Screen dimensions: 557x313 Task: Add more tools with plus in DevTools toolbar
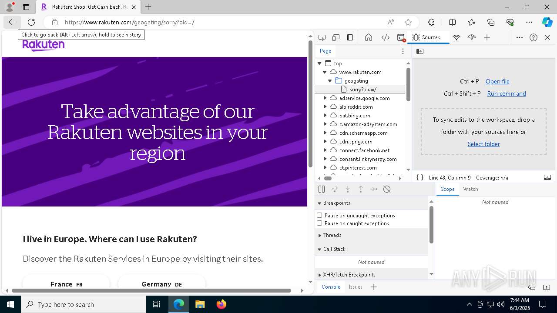tap(487, 37)
